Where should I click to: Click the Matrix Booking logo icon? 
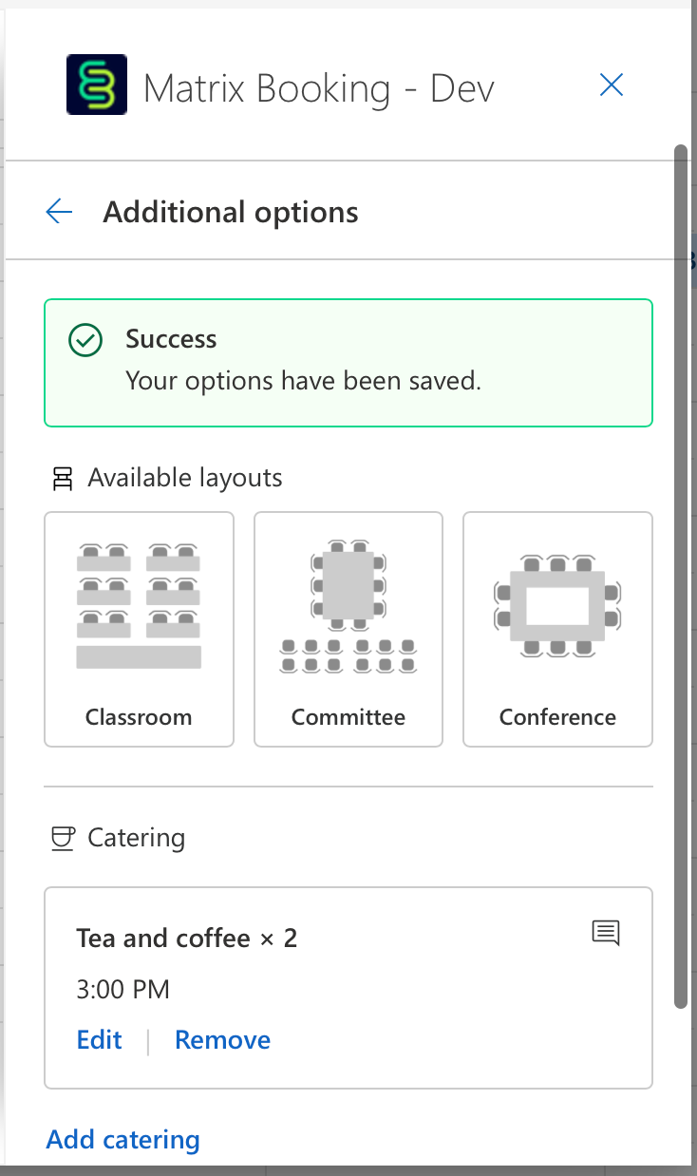point(96,85)
